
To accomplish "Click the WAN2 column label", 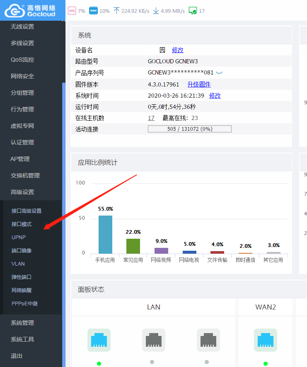I will click(x=266, y=307).
